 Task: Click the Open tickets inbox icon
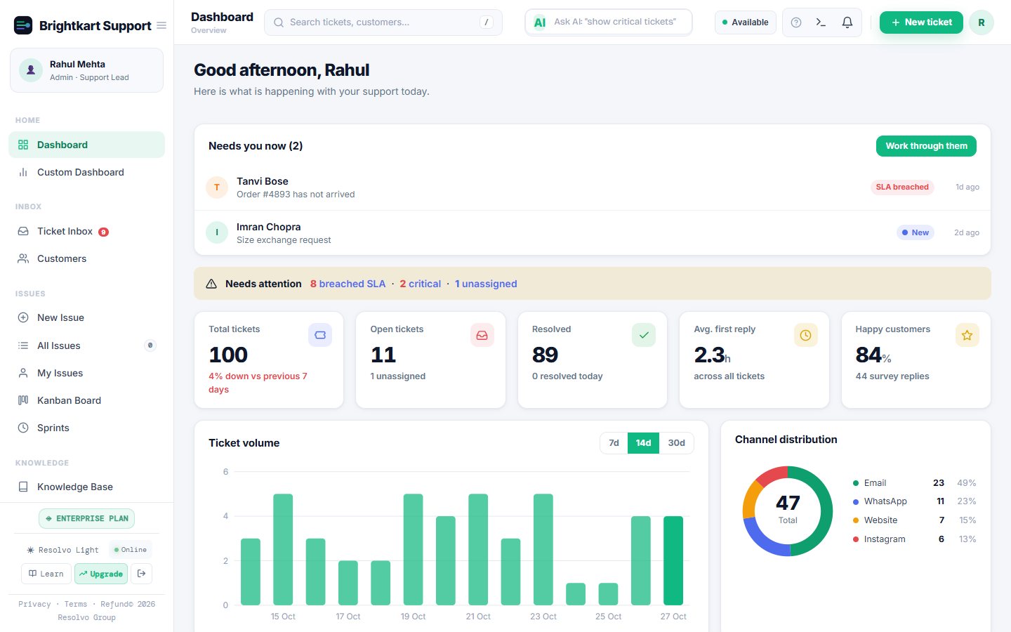pos(482,335)
